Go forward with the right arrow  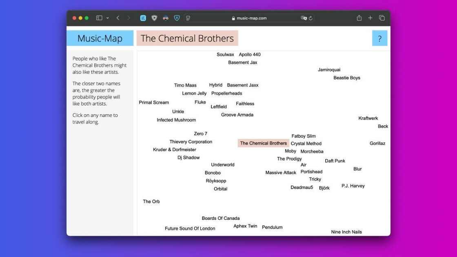[129, 18]
